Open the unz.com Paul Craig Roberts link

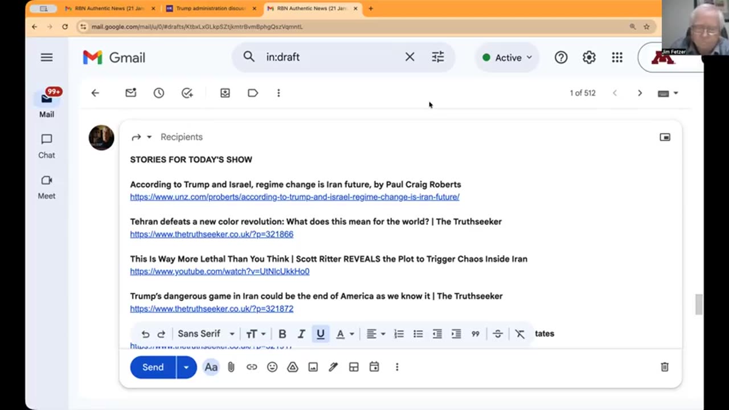tap(294, 197)
